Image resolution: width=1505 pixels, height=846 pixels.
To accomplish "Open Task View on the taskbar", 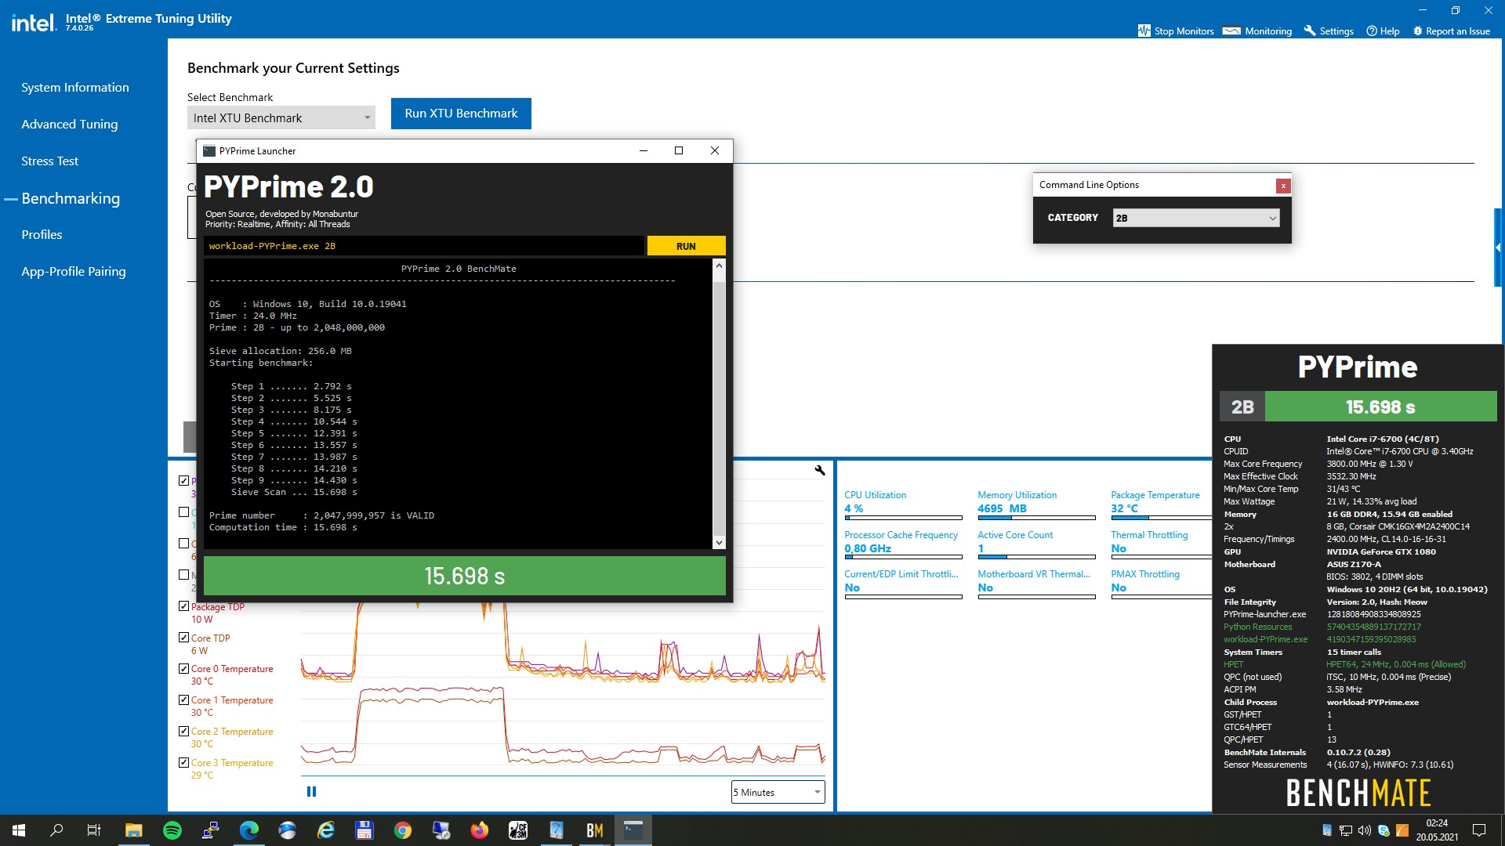I will point(93,830).
